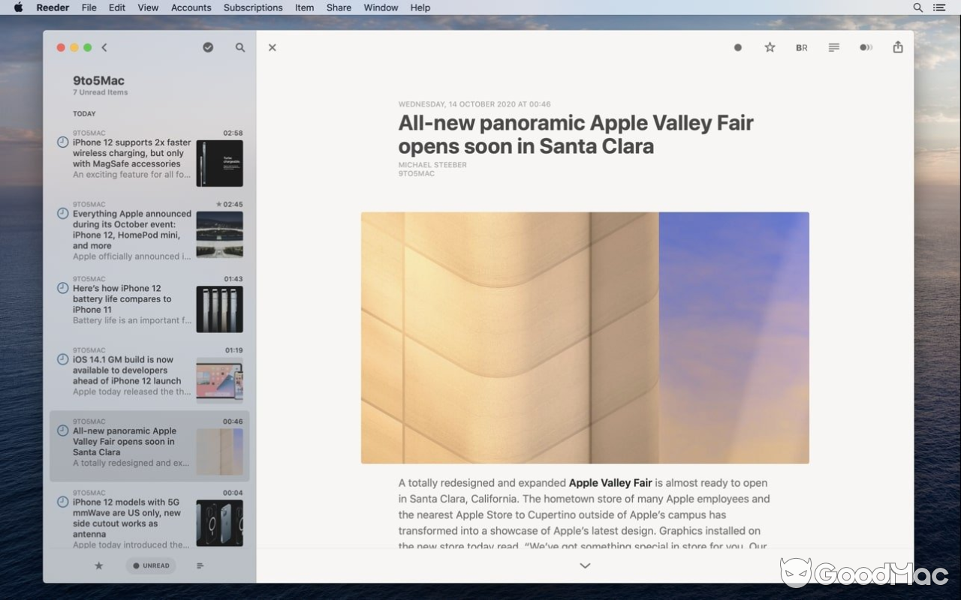Open the reader view text icon

coord(833,47)
